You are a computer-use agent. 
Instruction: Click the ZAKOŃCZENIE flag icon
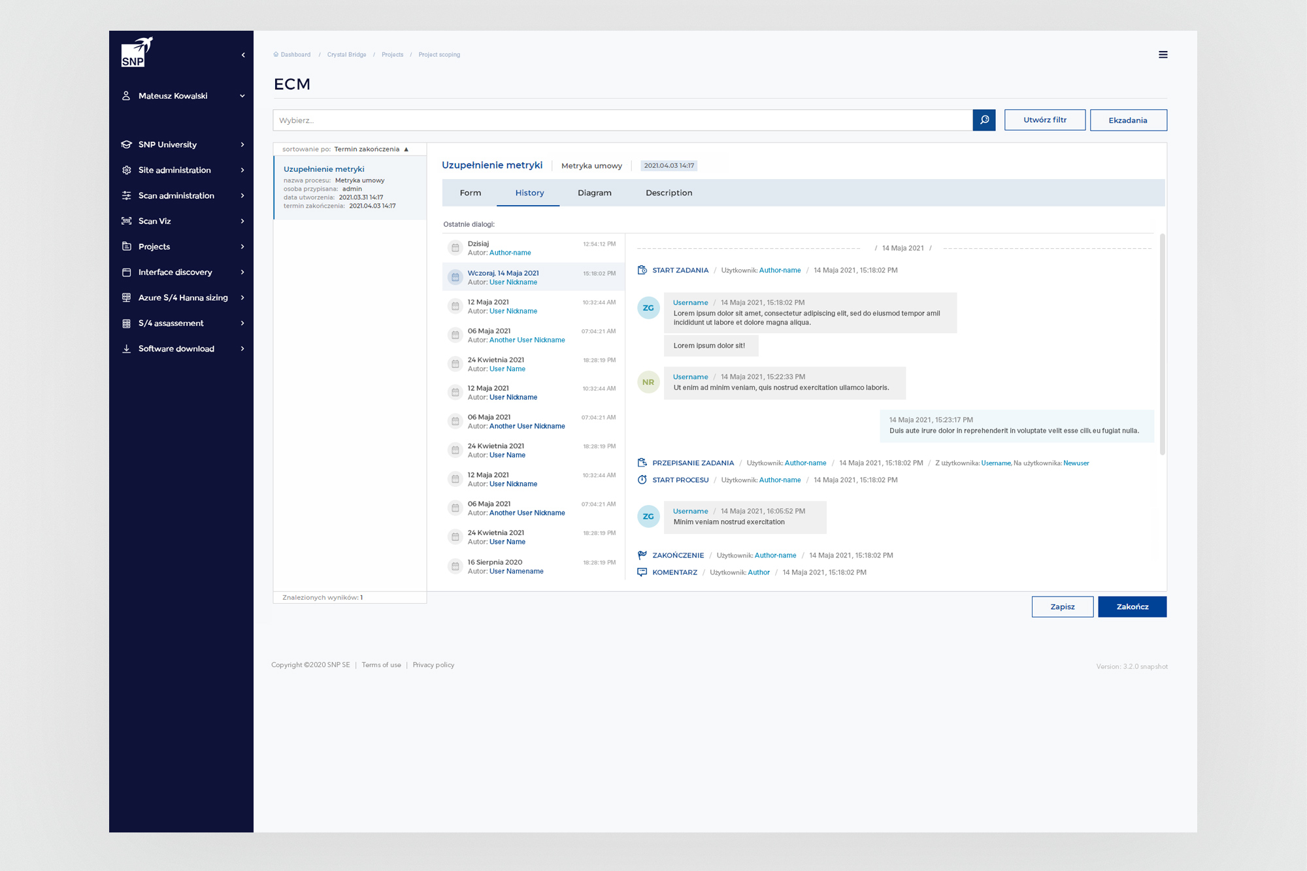pos(642,555)
